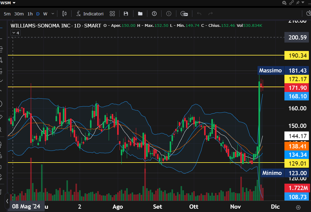Toggle the pin window icon
The width and height of the screenshot is (311, 212).
coord(298,3)
